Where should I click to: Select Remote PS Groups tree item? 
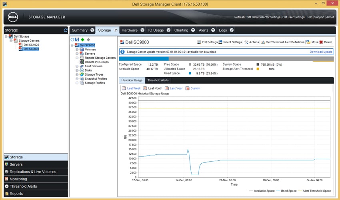[x=97, y=62]
